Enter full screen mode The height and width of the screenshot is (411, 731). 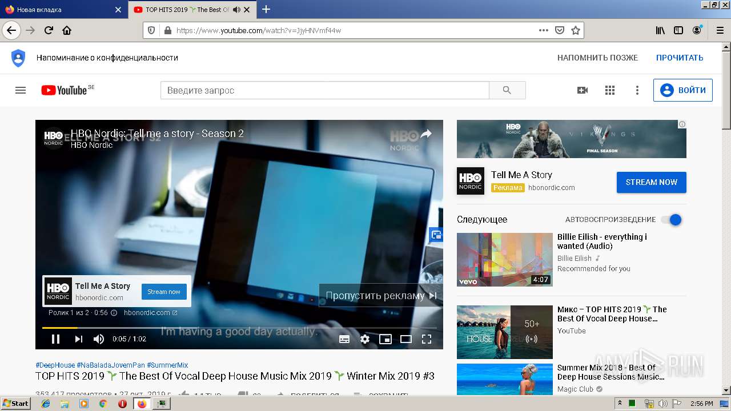[427, 339]
